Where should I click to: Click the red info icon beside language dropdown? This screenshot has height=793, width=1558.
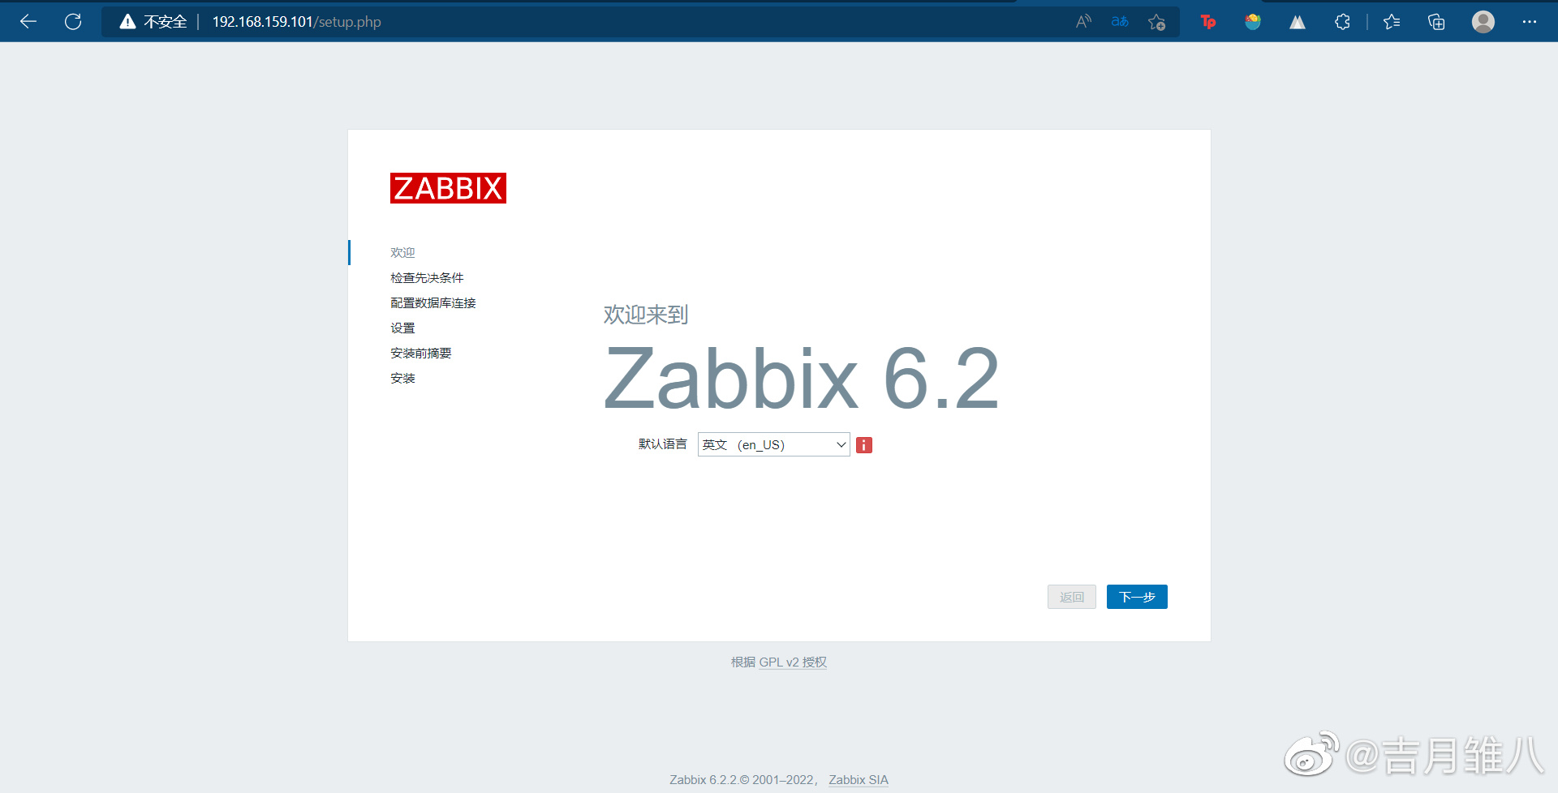(x=864, y=445)
